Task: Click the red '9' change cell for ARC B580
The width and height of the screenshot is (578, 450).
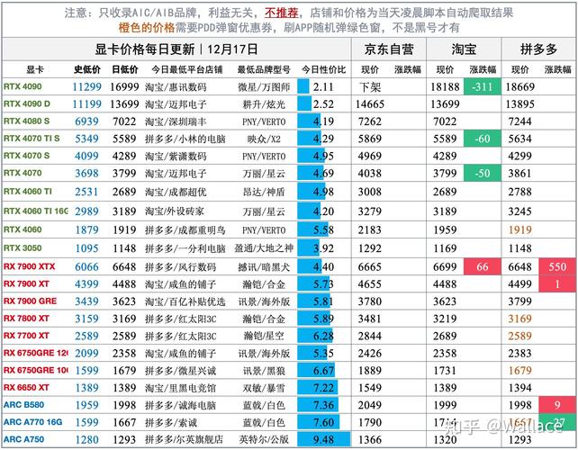Action: tap(557, 405)
